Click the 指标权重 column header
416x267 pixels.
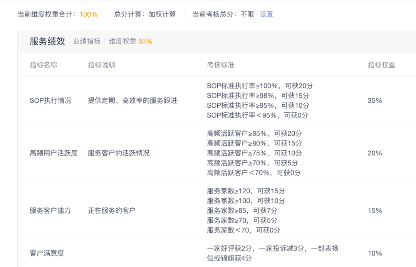point(381,65)
